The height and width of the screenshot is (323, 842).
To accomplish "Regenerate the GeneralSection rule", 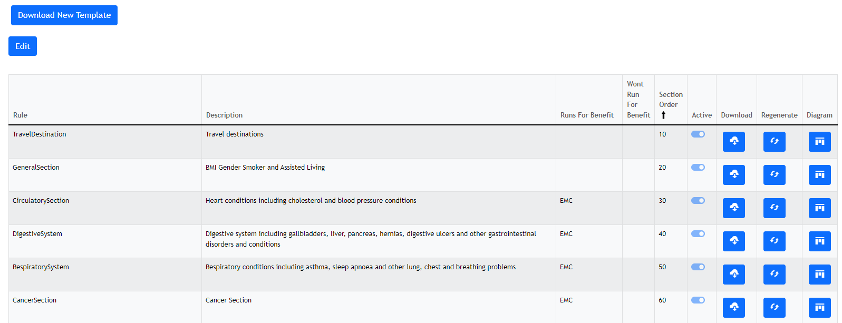I will point(774,175).
